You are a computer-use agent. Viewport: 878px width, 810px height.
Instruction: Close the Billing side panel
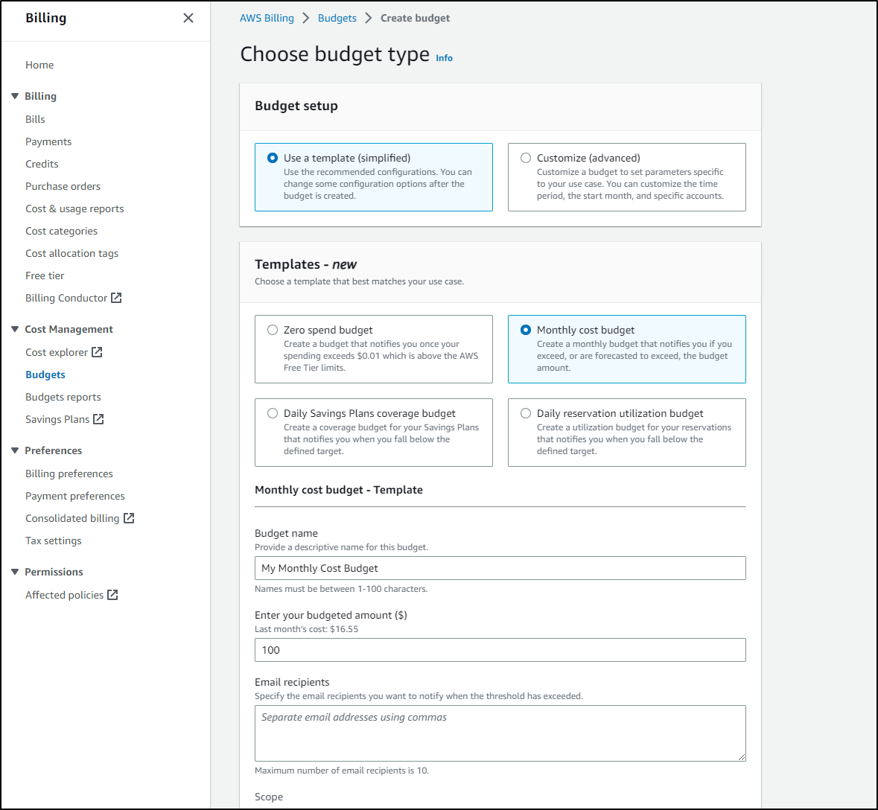(188, 18)
